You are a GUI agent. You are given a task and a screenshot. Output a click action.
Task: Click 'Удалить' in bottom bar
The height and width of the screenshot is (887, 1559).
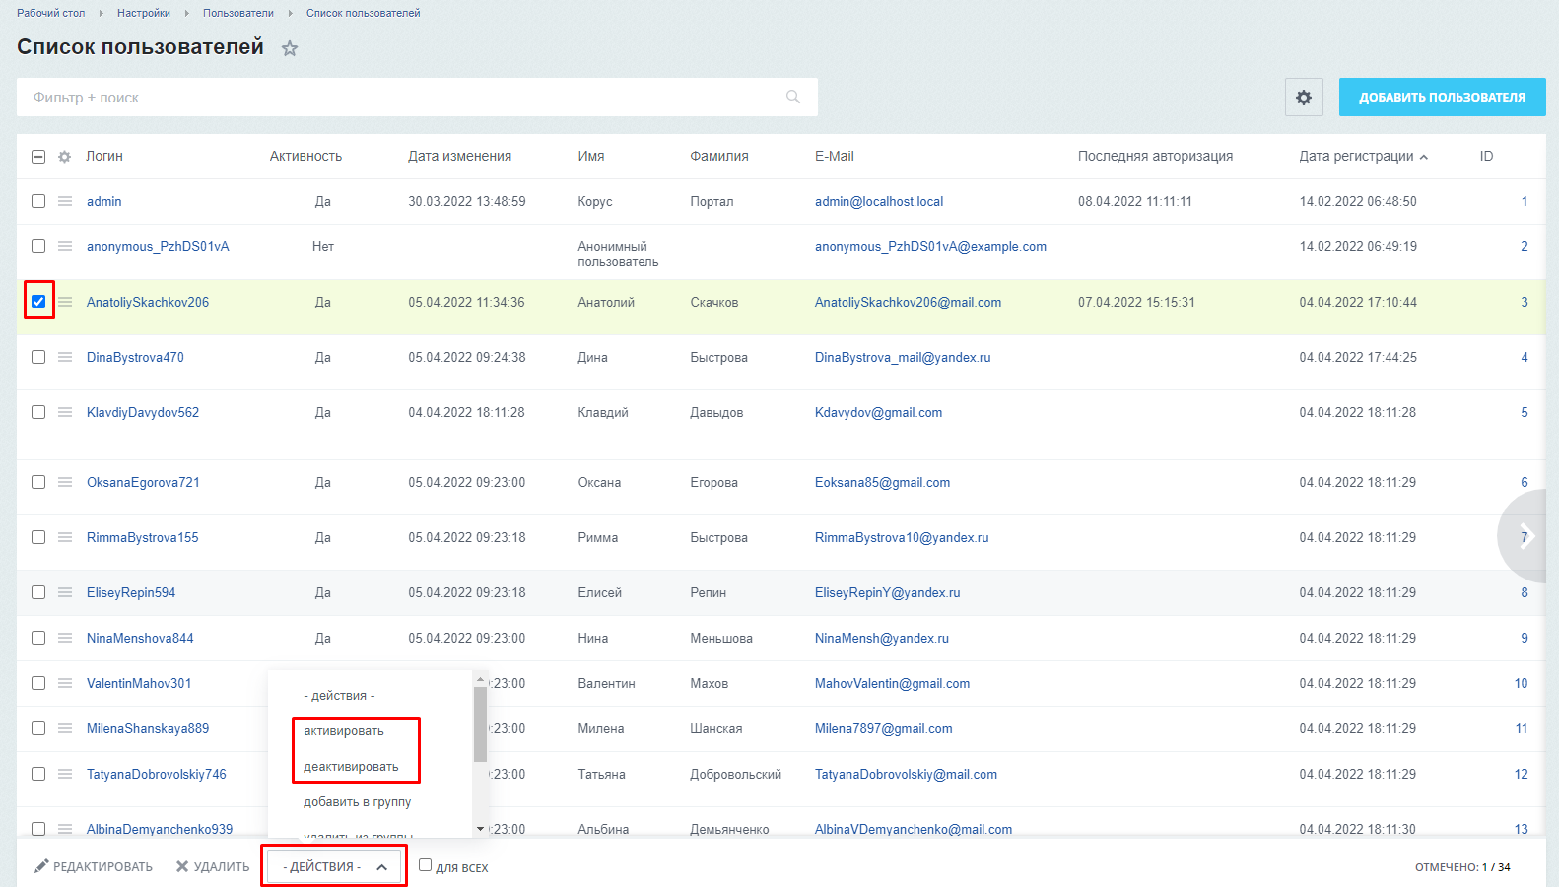[213, 866]
